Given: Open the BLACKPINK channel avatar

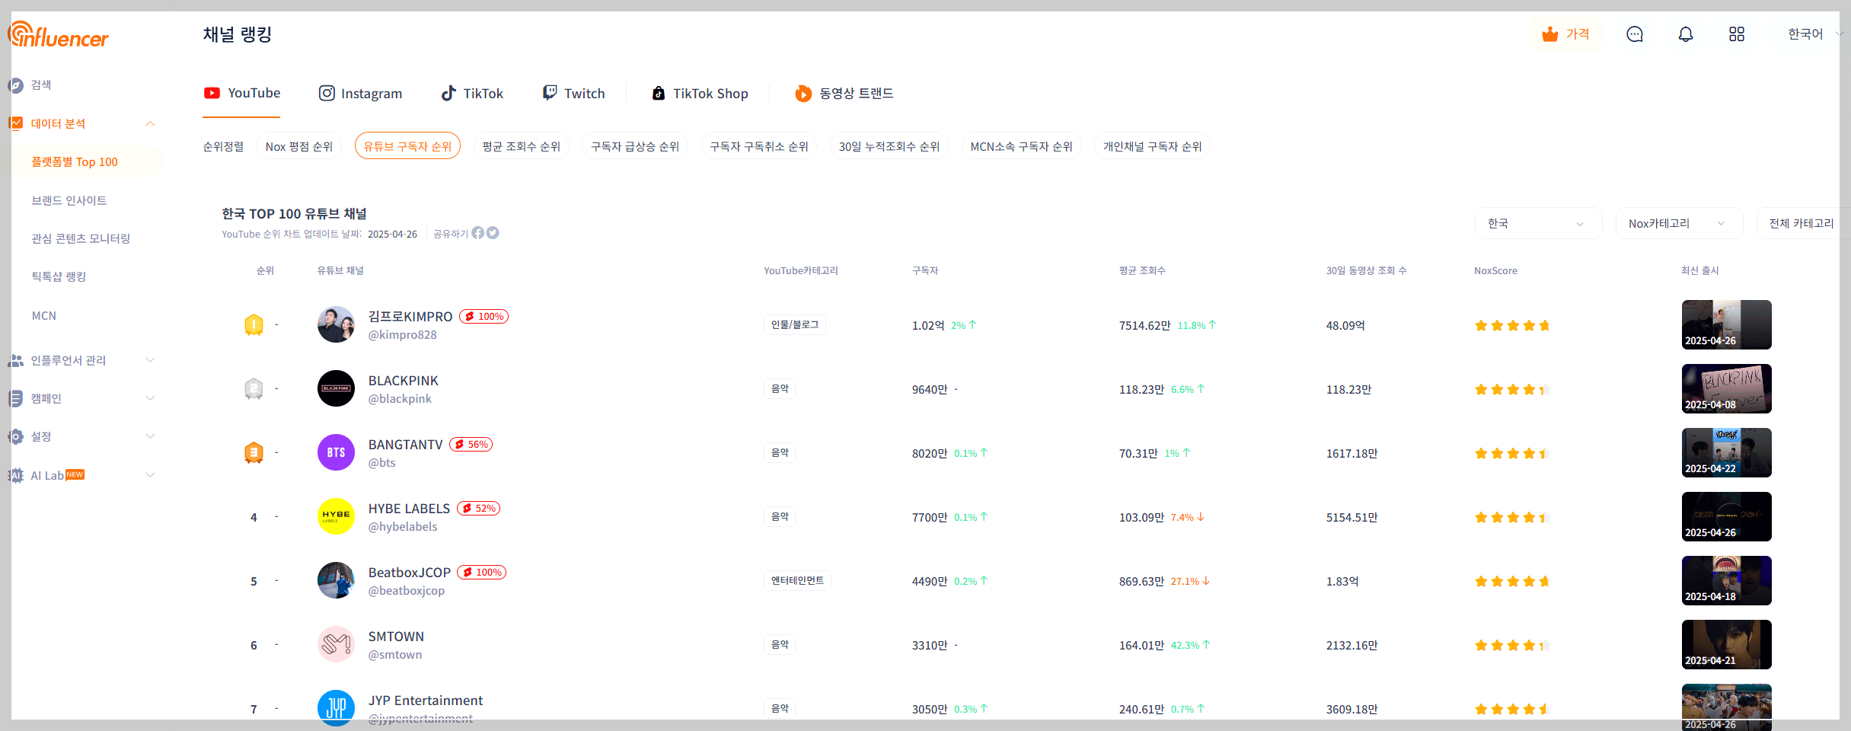Looking at the screenshot, I should click(336, 388).
